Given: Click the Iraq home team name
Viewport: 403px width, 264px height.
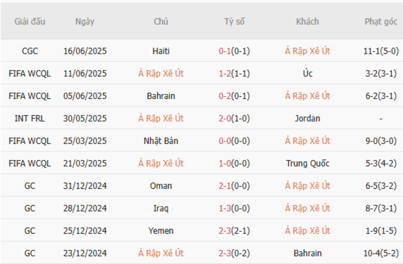Looking at the screenshot, I should coord(161,208).
